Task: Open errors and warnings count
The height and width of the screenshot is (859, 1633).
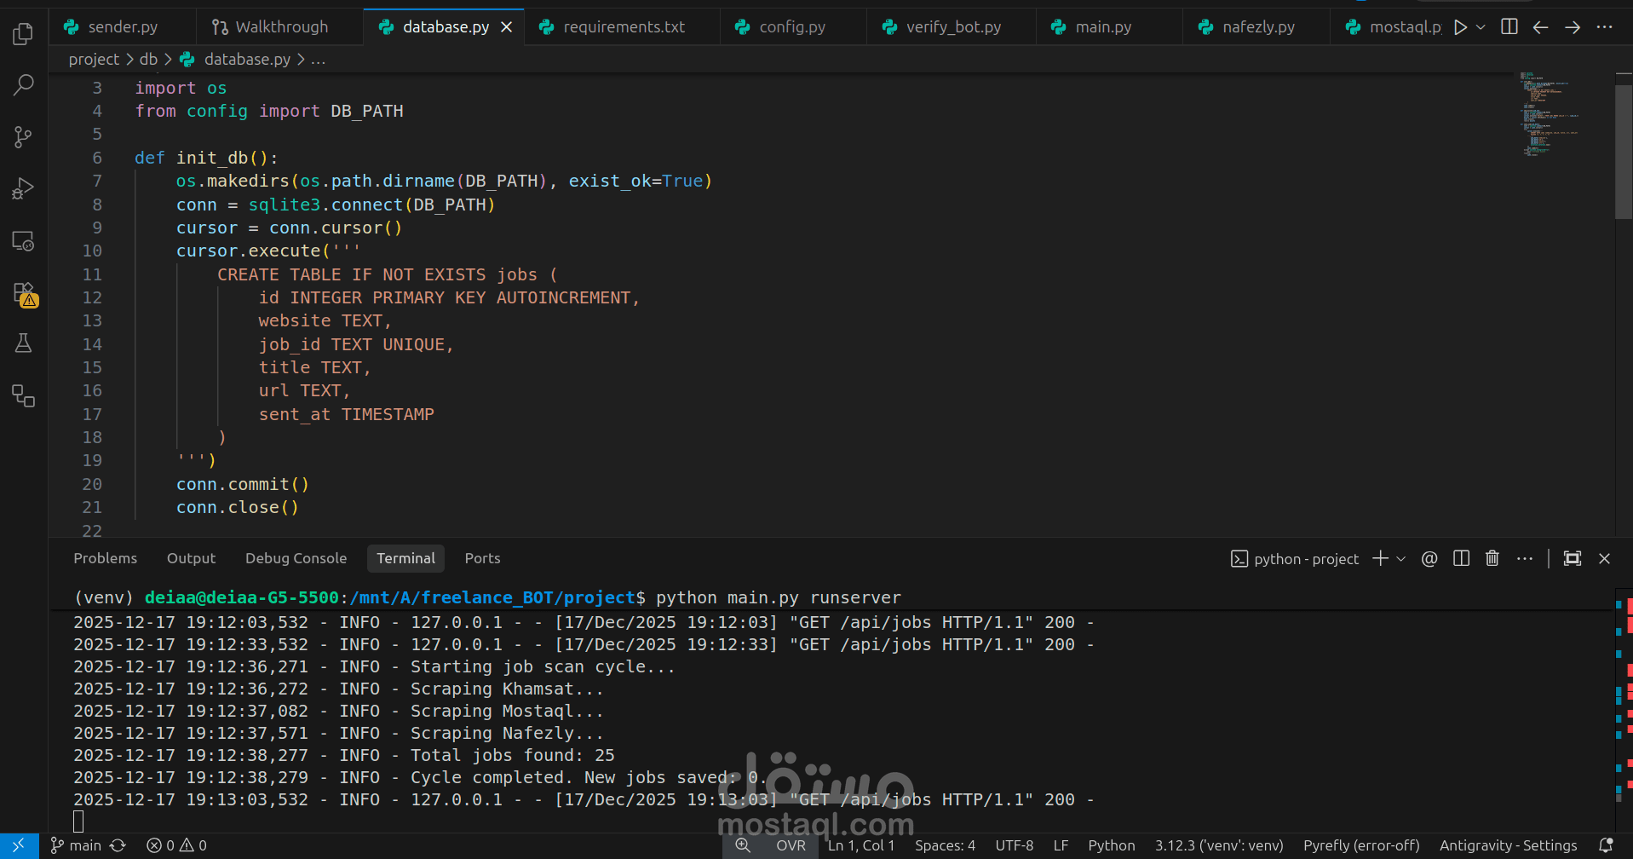Action: click(x=176, y=845)
